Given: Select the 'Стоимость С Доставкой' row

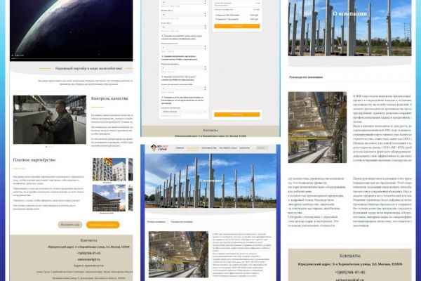Looking at the screenshot, I should tap(237, 20).
